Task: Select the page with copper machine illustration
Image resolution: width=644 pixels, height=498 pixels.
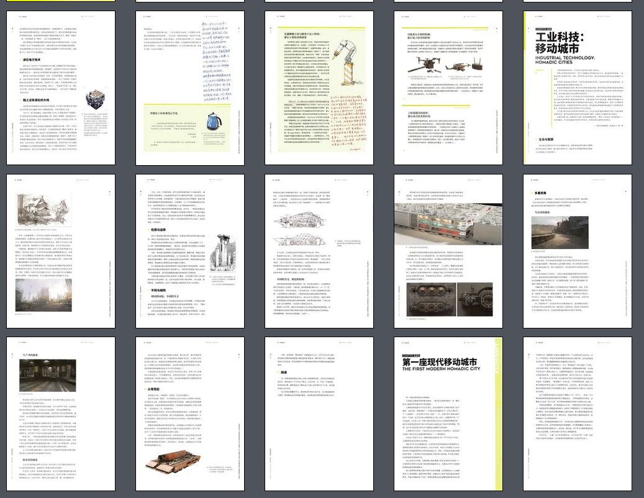Action: click(x=190, y=414)
